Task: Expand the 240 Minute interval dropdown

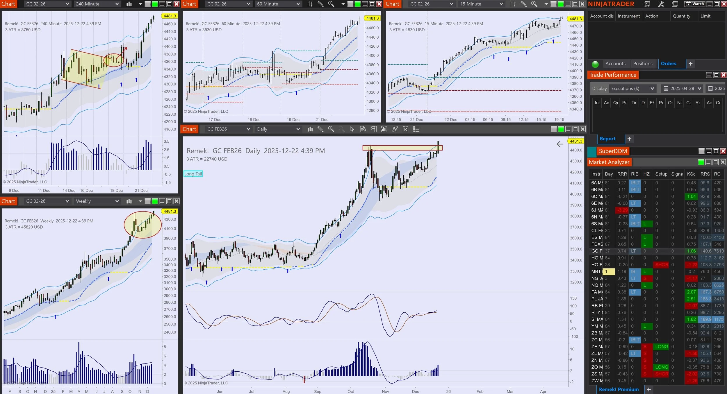Action: (x=117, y=4)
